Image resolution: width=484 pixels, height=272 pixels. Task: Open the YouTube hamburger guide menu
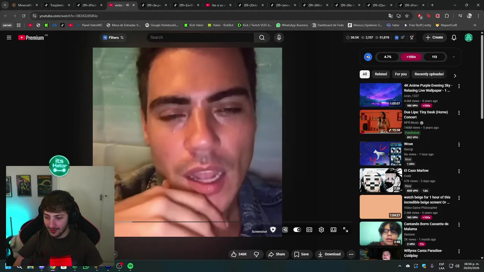tap(9, 37)
